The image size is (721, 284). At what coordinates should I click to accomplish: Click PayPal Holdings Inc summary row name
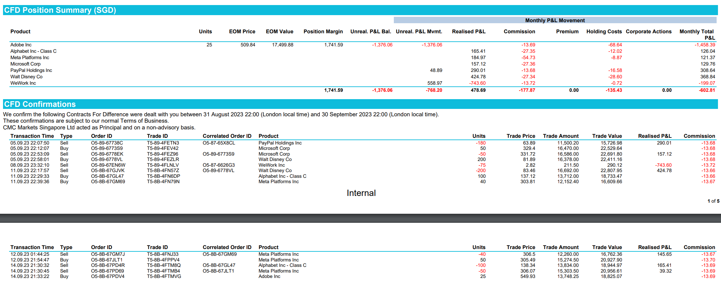tap(31, 70)
